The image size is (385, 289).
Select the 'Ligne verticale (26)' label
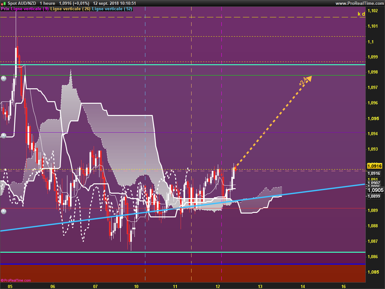[70, 9]
